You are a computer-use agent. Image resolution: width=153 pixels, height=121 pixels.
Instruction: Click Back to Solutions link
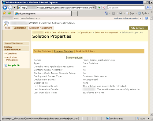tap(86, 51)
